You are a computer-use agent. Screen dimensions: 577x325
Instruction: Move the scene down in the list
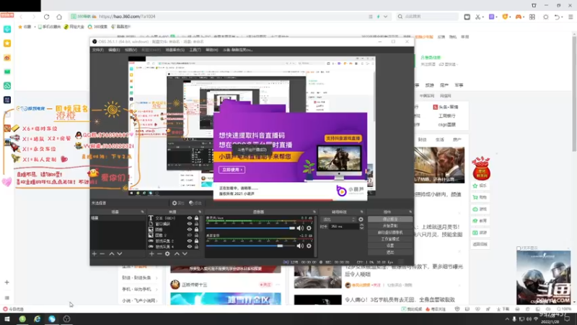pyautogui.click(x=120, y=254)
